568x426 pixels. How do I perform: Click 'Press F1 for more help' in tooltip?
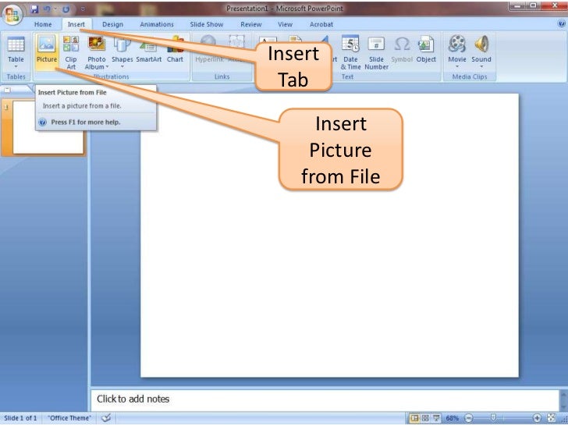86,122
